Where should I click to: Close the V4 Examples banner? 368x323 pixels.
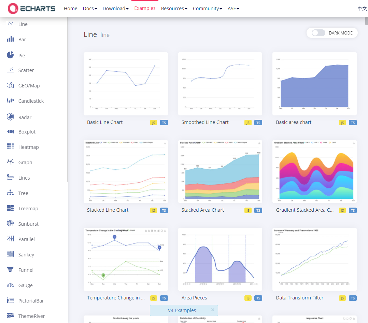tap(213, 310)
